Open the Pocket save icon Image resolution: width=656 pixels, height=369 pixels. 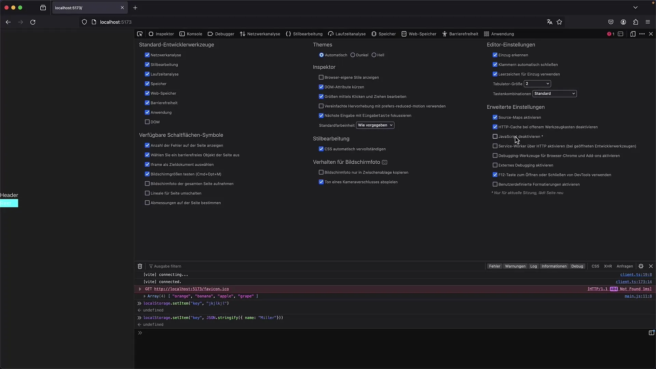(x=611, y=22)
